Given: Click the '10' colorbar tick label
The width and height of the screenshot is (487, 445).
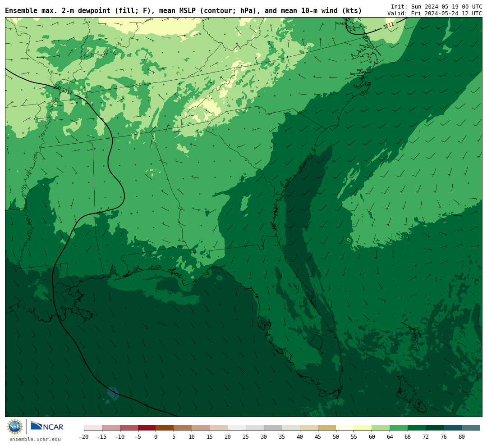Looking at the screenshot, I should coord(192,436).
